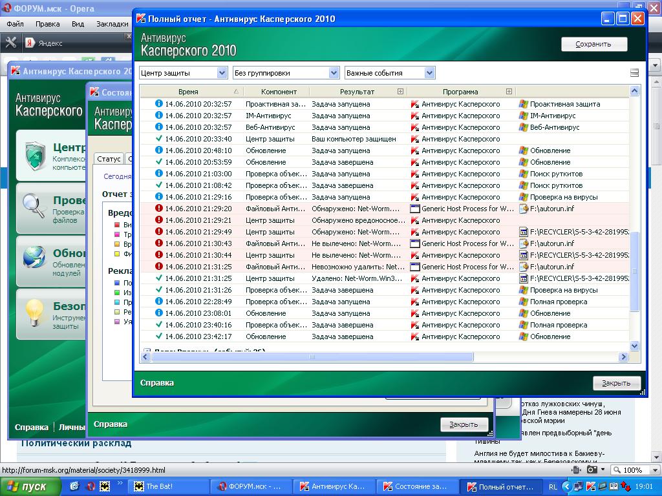Viewport: 662px width, 496px height.
Task: Open the 'Центр защиты' dropdown filter
Action: (x=184, y=73)
